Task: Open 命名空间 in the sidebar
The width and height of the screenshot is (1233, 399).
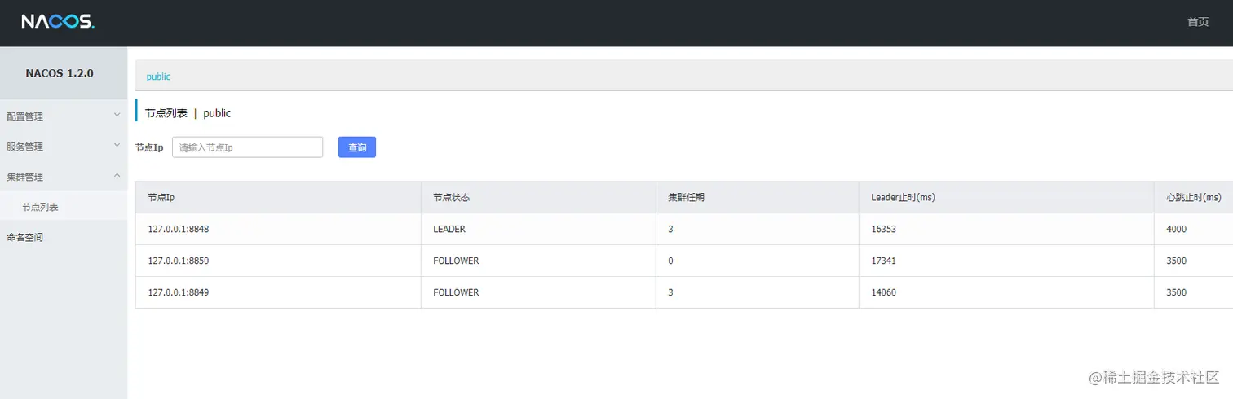Action: click(x=25, y=237)
